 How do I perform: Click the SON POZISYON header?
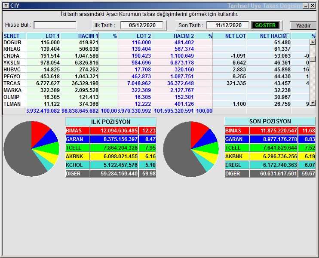coord(270,121)
